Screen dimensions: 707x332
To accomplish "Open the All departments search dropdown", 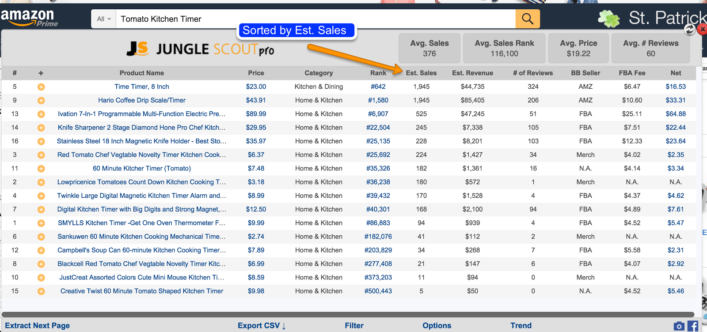I will coord(104,19).
